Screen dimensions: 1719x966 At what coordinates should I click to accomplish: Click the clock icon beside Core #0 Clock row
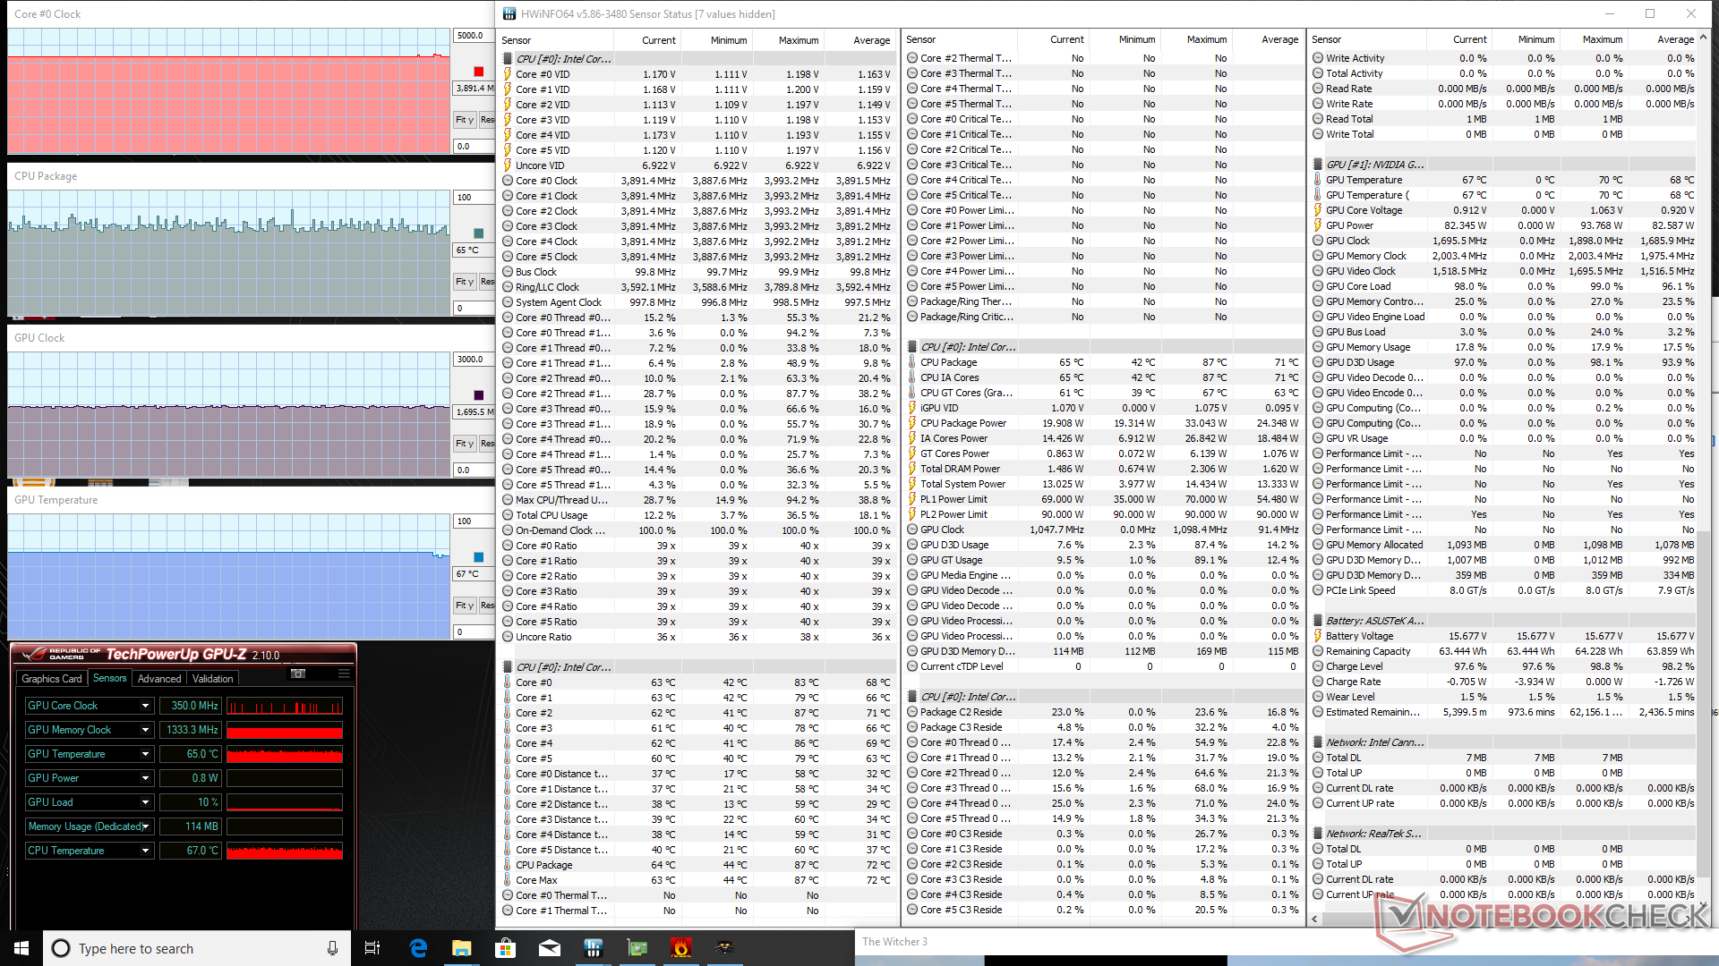(508, 181)
